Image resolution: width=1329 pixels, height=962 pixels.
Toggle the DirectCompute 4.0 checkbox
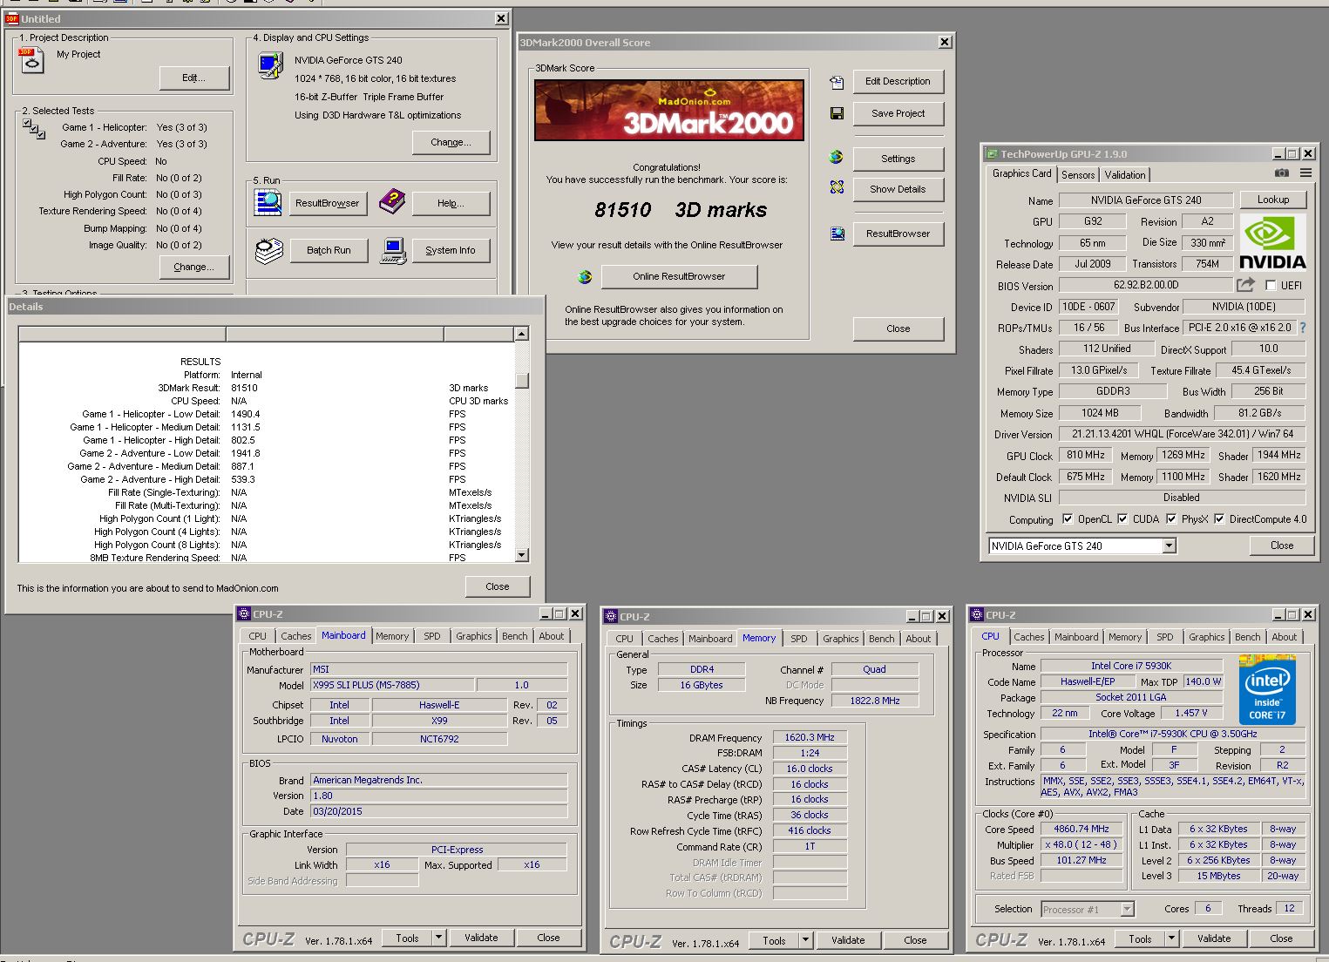[1219, 519]
